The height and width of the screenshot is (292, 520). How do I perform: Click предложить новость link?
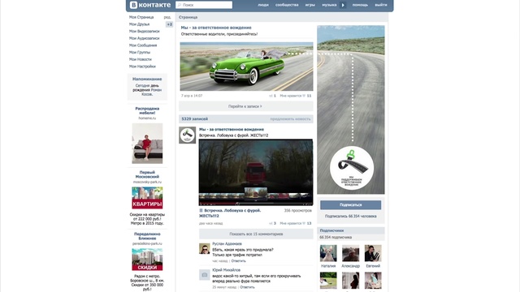click(x=290, y=119)
